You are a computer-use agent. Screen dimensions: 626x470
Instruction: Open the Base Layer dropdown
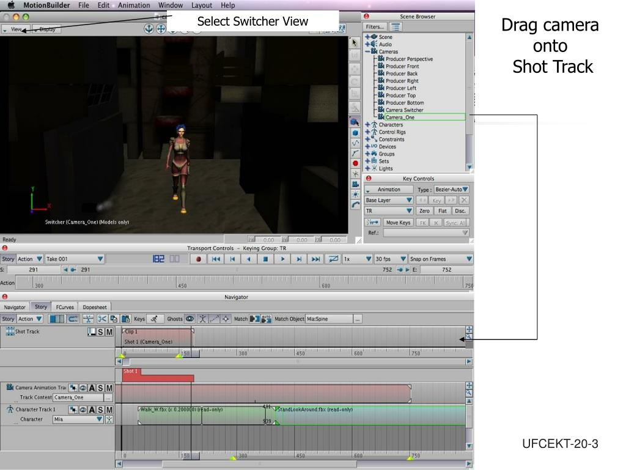point(388,200)
